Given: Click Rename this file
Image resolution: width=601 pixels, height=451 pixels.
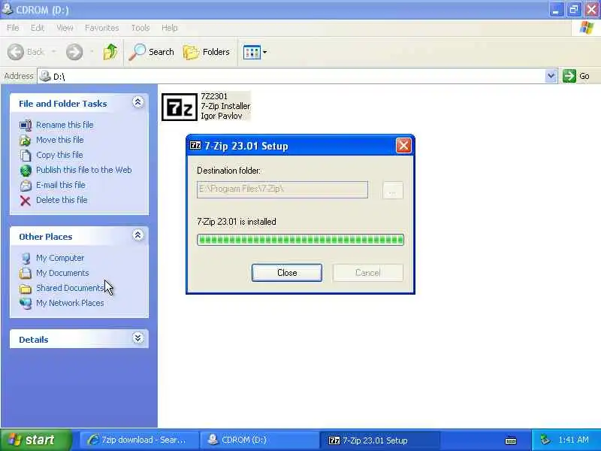Looking at the screenshot, I should (65, 125).
